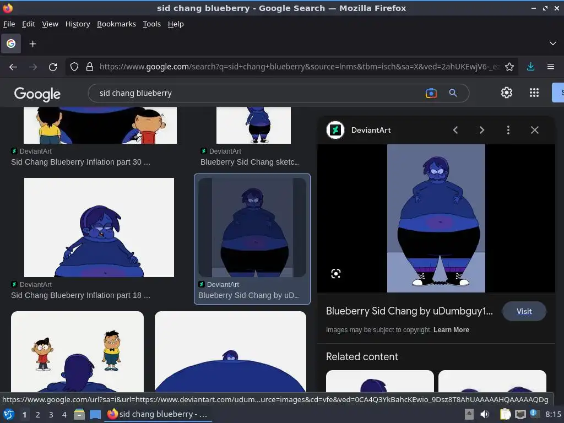Switch to virtual desktop 1
564x423 pixels.
pos(24,415)
